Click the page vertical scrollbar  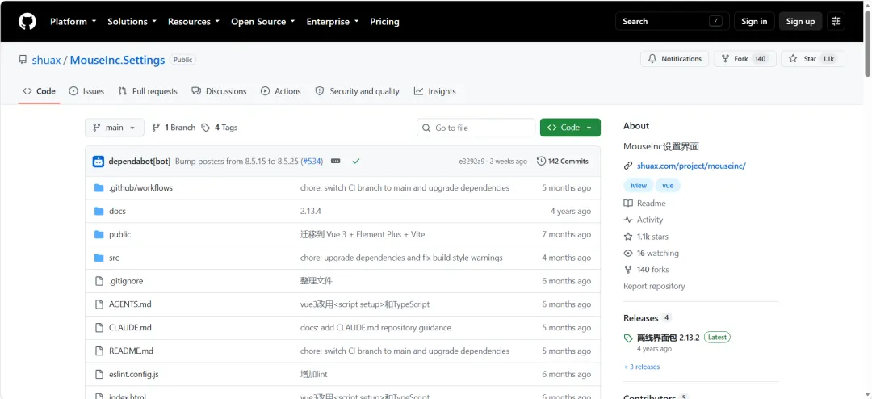click(867, 42)
